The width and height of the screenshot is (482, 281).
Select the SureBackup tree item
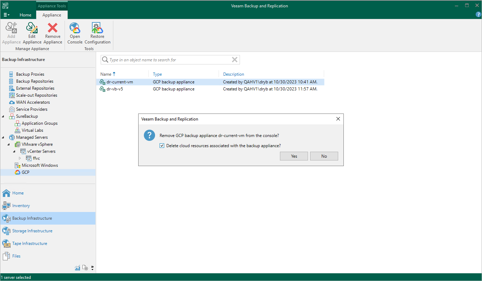(x=27, y=116)
